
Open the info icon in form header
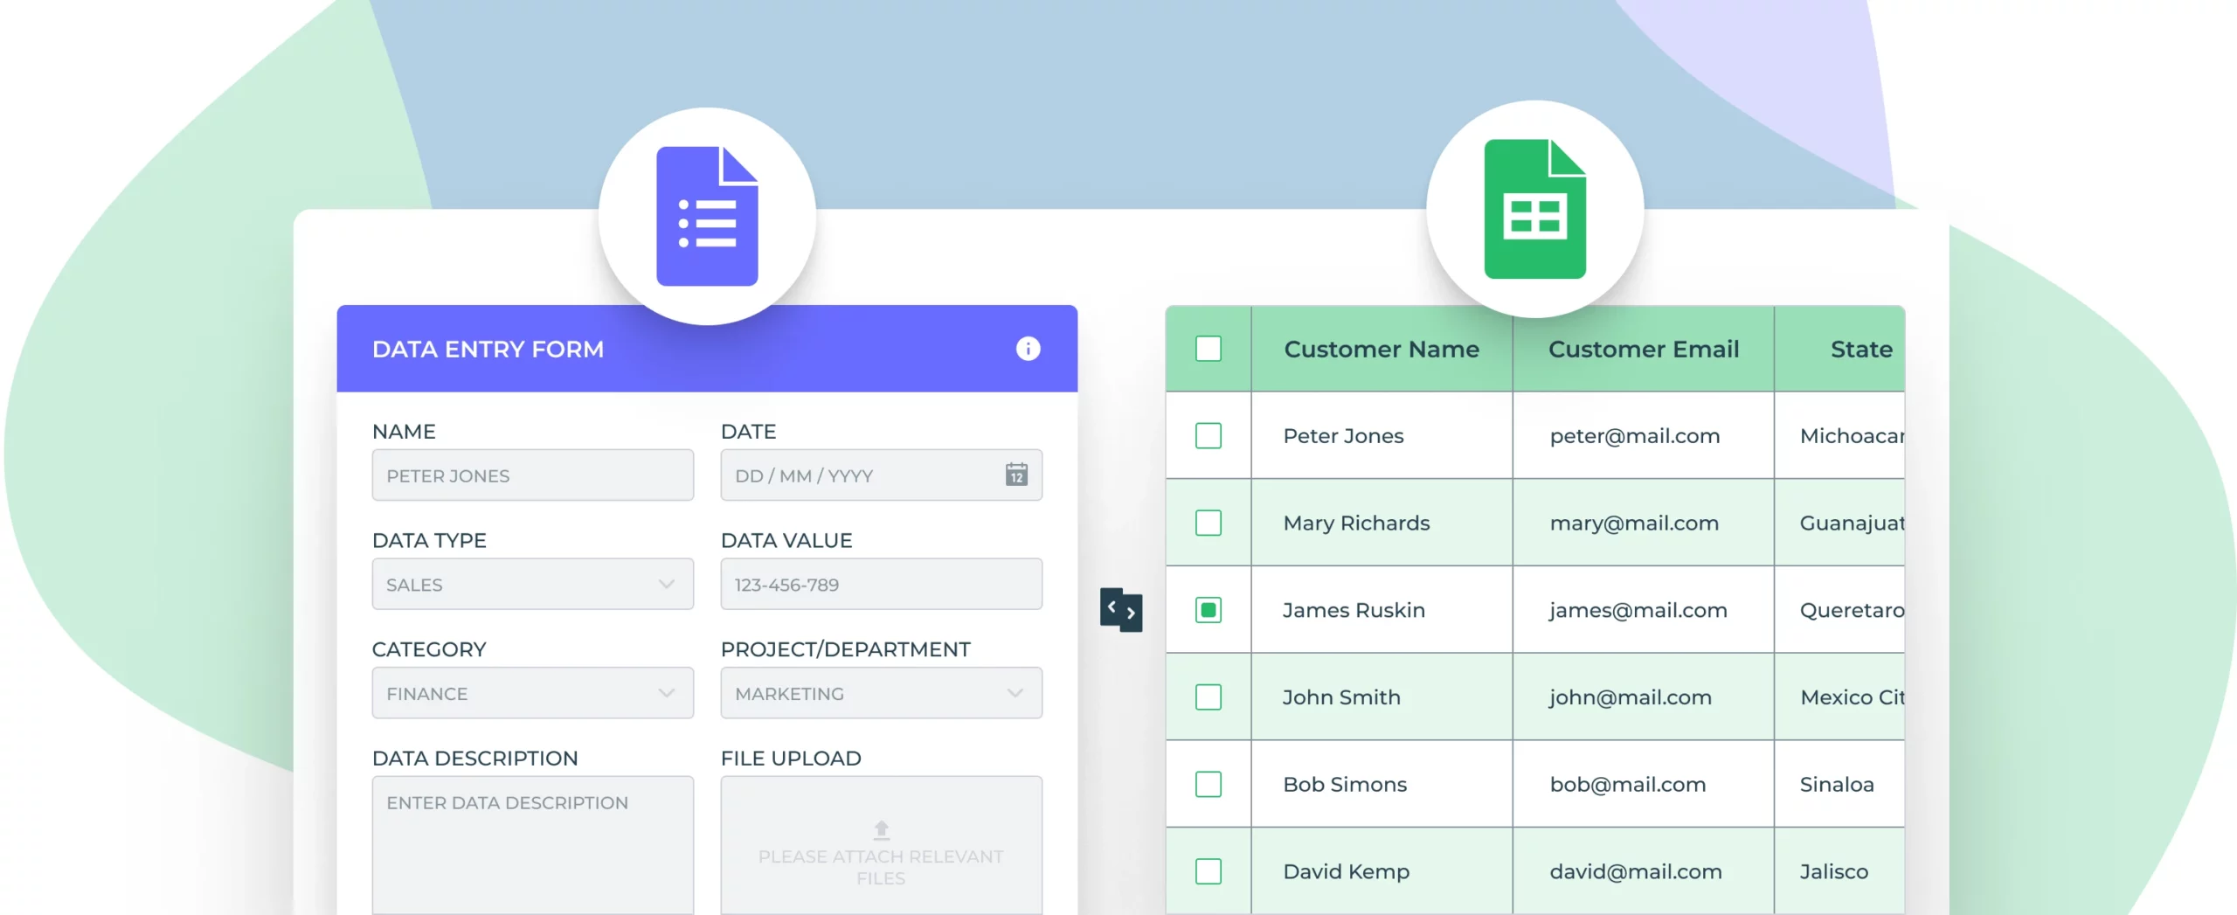(1028, 349)
